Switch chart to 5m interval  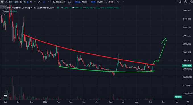pyautogui.click(x=11, y=2)
